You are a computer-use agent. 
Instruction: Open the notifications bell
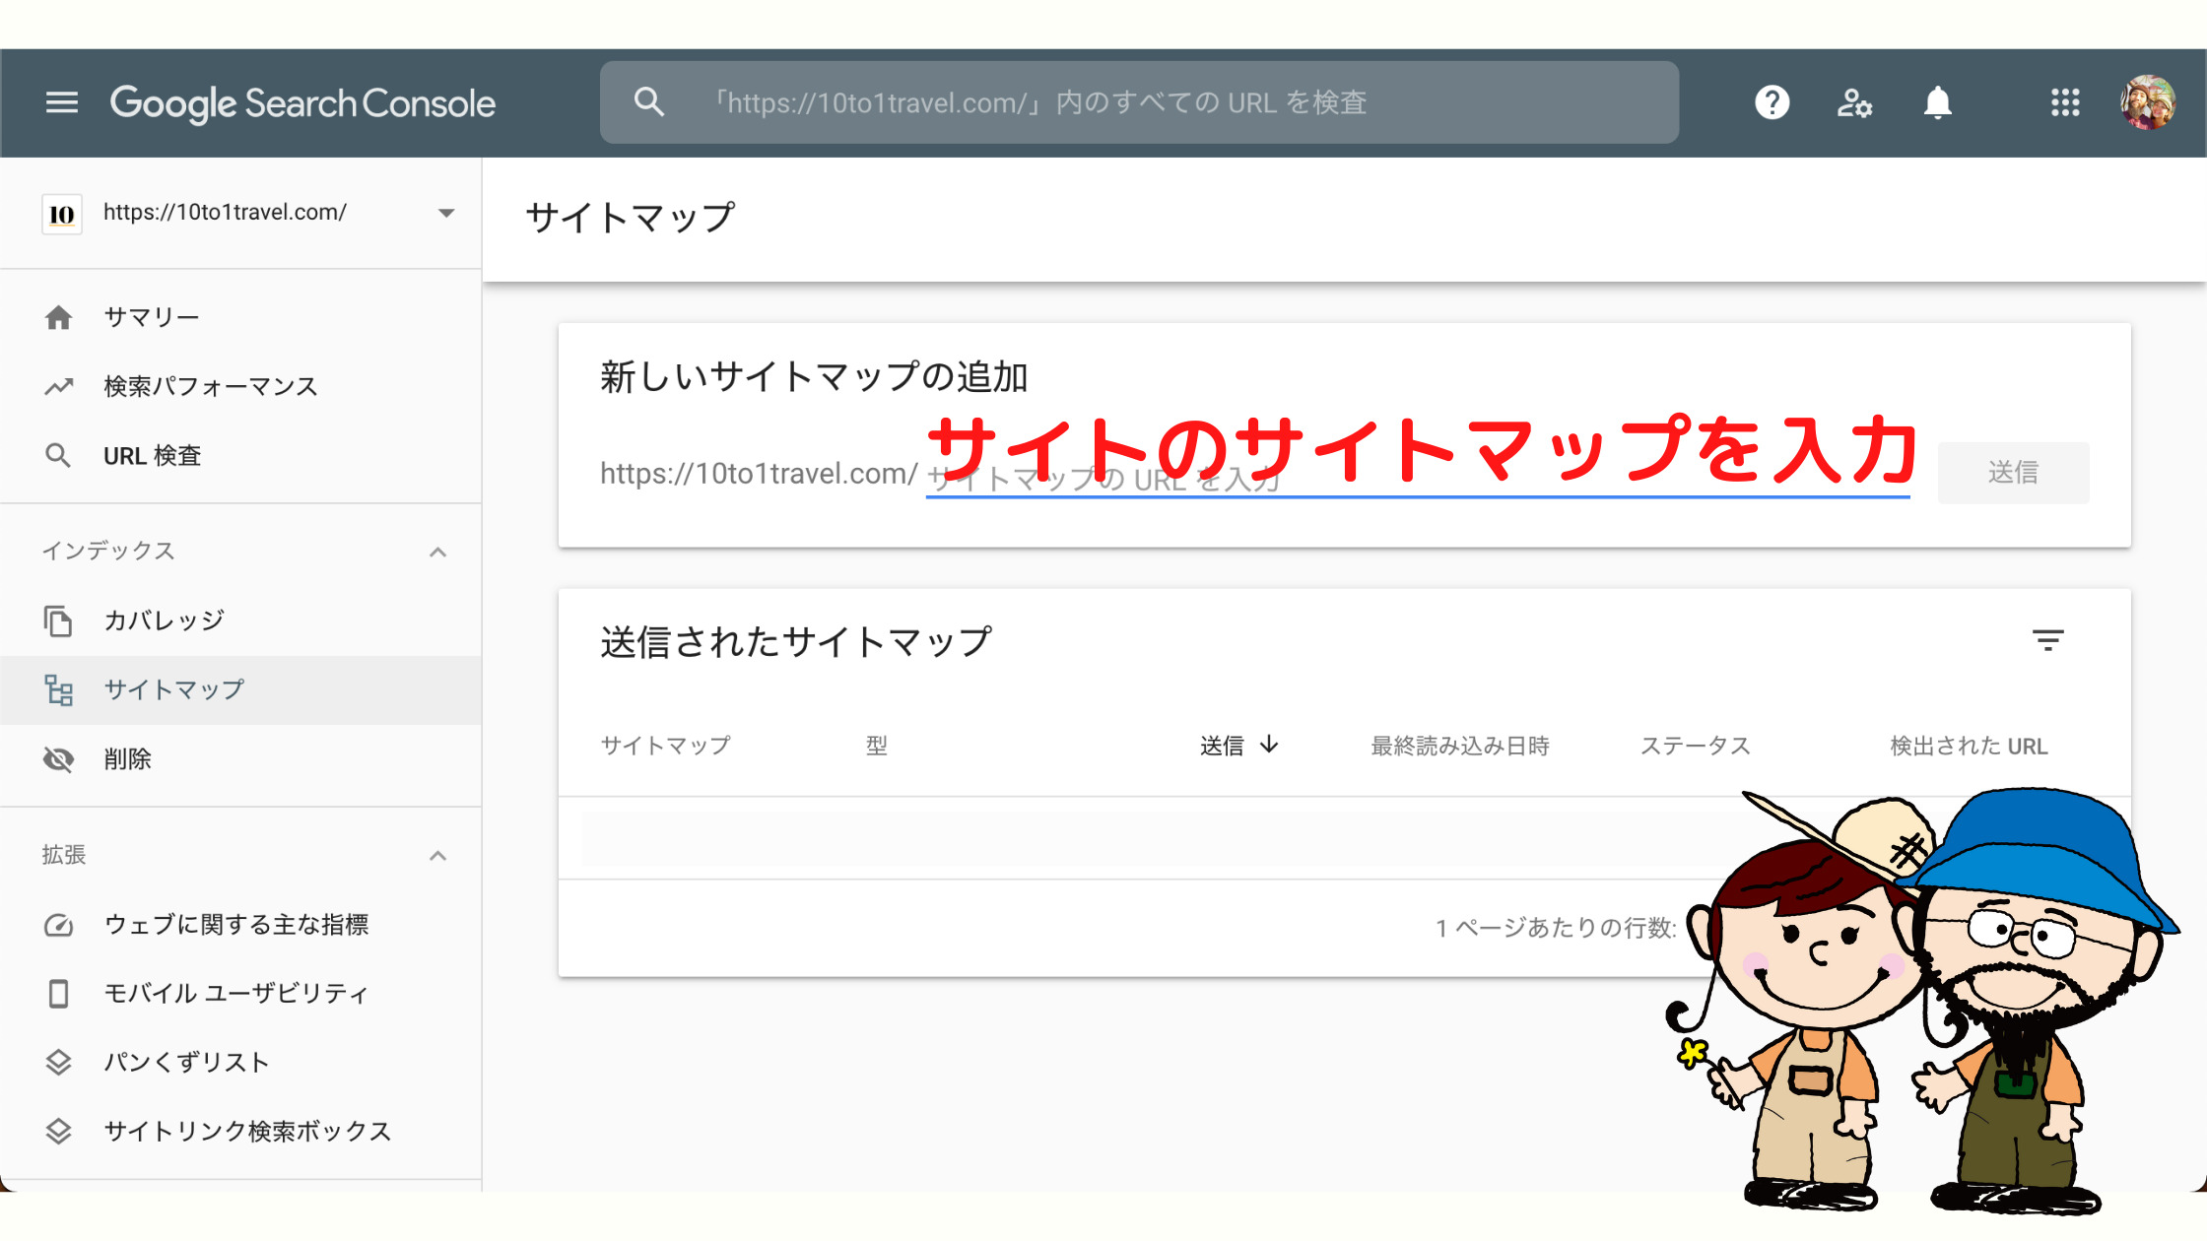click(x=1937, y=102)
